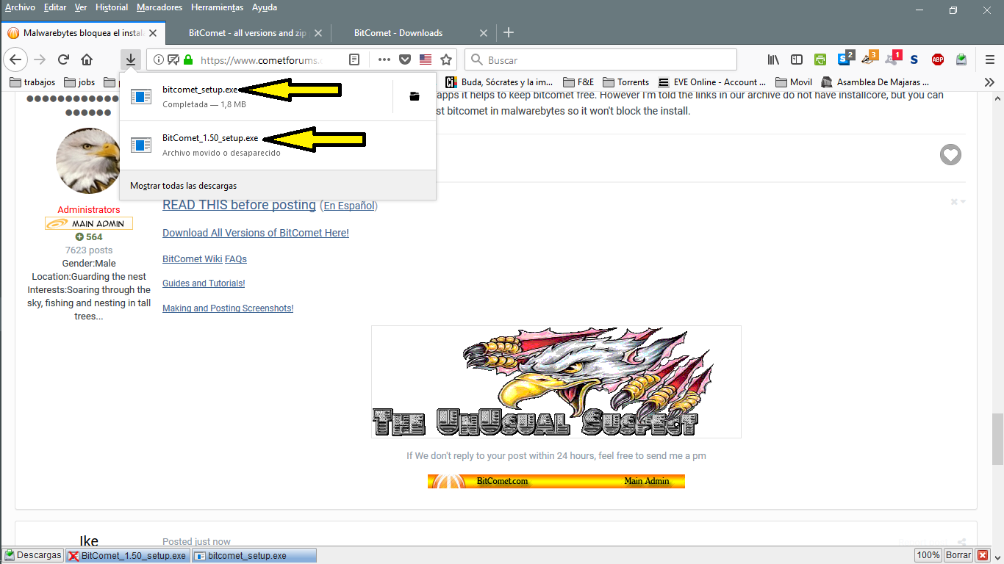Show the Library icon in toolbar

coord(773,59)
